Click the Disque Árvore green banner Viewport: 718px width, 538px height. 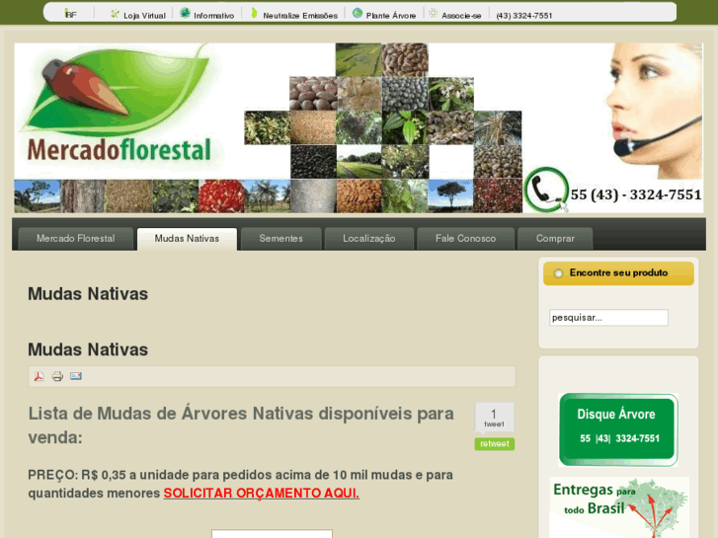click(x=617, y=429)
